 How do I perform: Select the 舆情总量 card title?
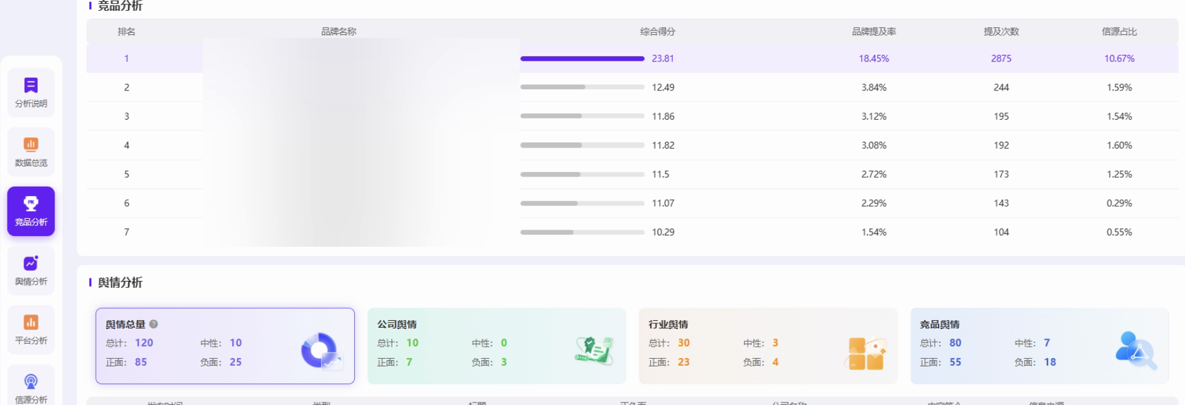[125, 324]
